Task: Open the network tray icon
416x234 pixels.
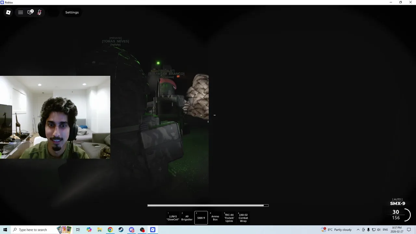Action: point(373,230)
